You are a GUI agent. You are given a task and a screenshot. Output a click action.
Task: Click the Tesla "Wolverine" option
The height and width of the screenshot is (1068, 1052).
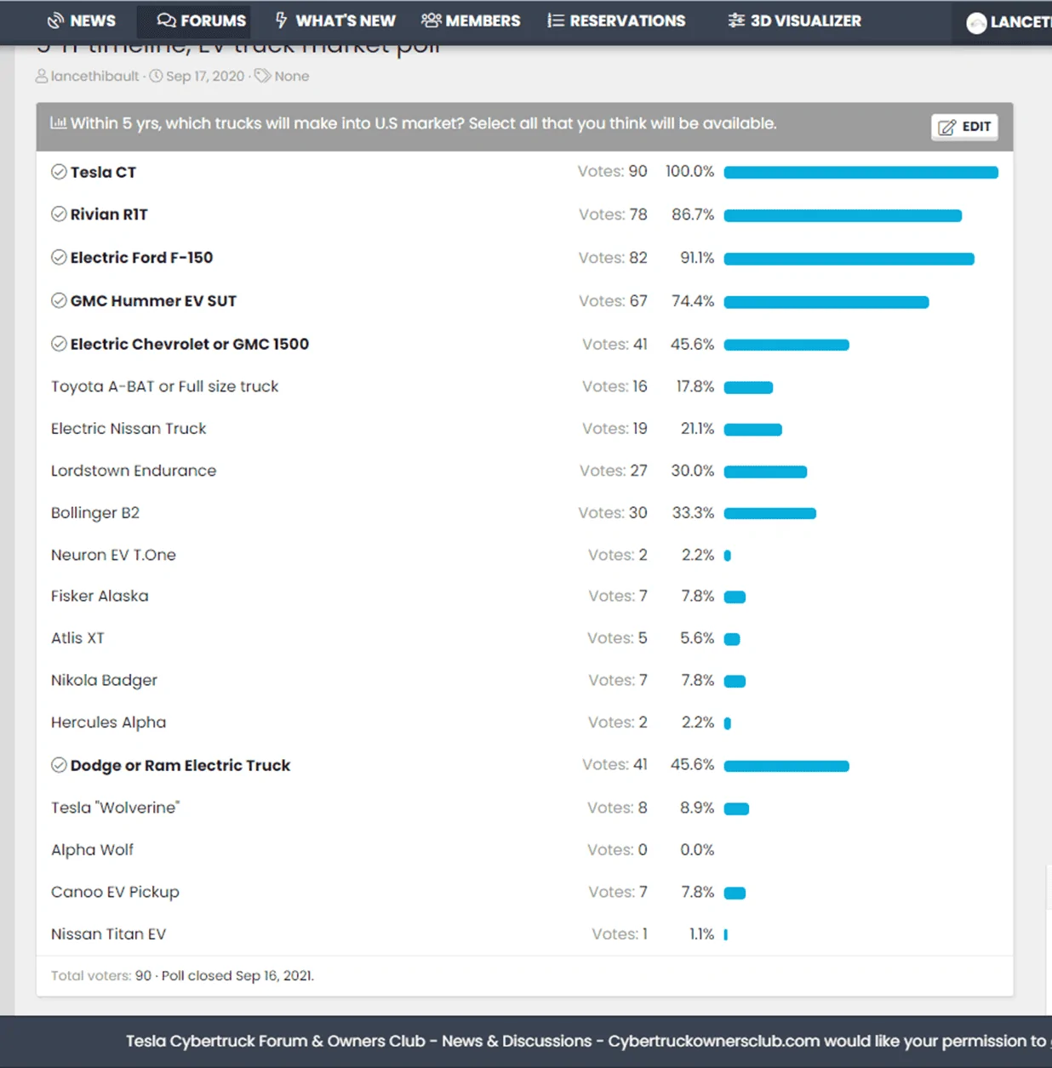[115, 807]
